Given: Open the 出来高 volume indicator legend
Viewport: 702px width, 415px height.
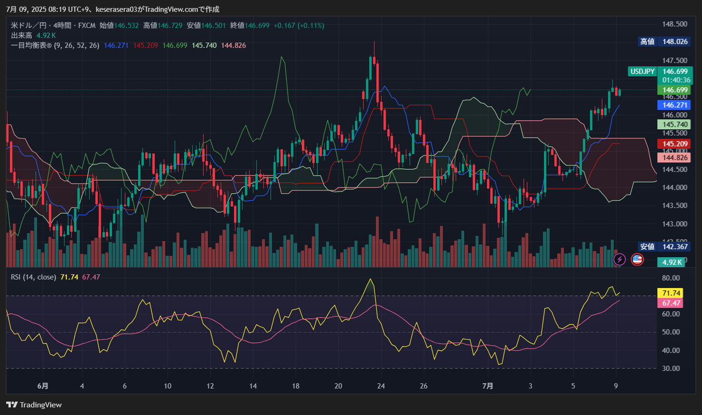Looking at the screenshot, I should click(x=22, y=35).
